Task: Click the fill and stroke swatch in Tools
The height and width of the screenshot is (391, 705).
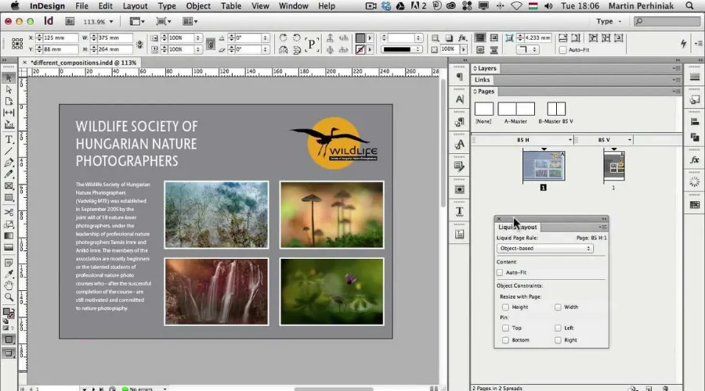Action: [x=8, y=313]
